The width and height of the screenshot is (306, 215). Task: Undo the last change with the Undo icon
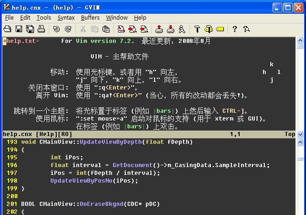pyautogui.click(x=56, y=29)
